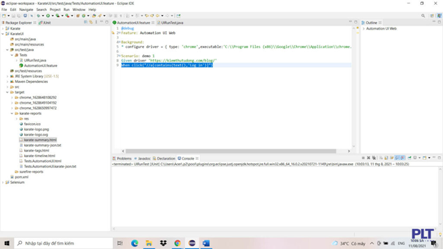Minimize the Outline view panel
443x249 pixels.
tap(434, 22)
